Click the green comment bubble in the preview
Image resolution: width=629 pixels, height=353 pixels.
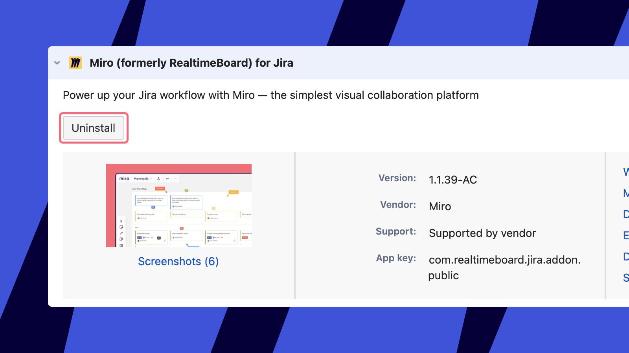point(186,191)
